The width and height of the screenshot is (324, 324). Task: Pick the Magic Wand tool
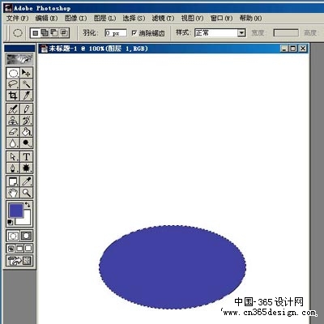tap(27, 84)
